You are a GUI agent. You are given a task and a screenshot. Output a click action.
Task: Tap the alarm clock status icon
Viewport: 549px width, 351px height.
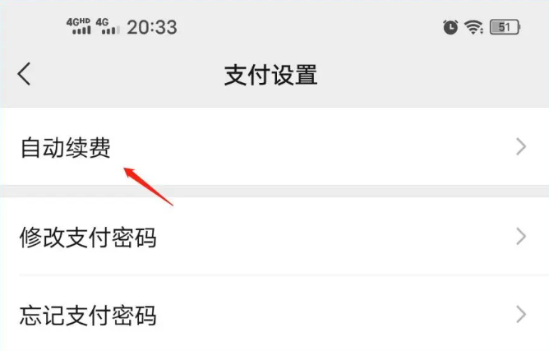[x=450, y=27]
